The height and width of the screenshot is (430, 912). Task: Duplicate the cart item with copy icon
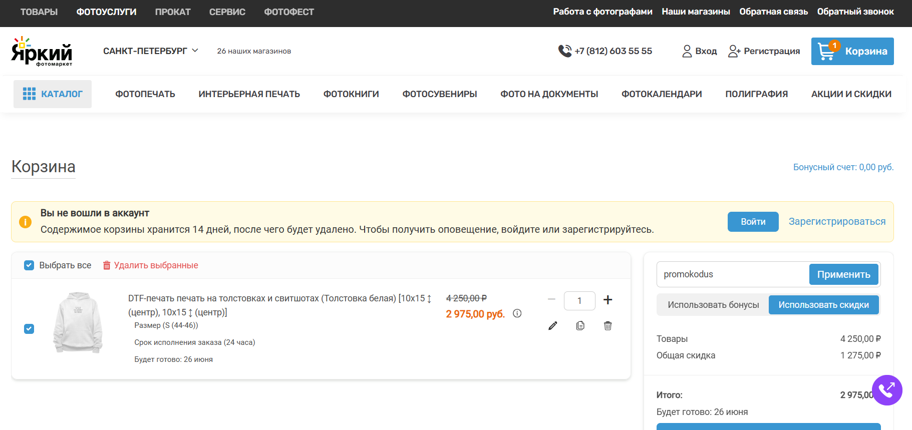580,326
